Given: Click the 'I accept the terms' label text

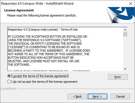Looking at the screenshot, I should tap(40, 76).
